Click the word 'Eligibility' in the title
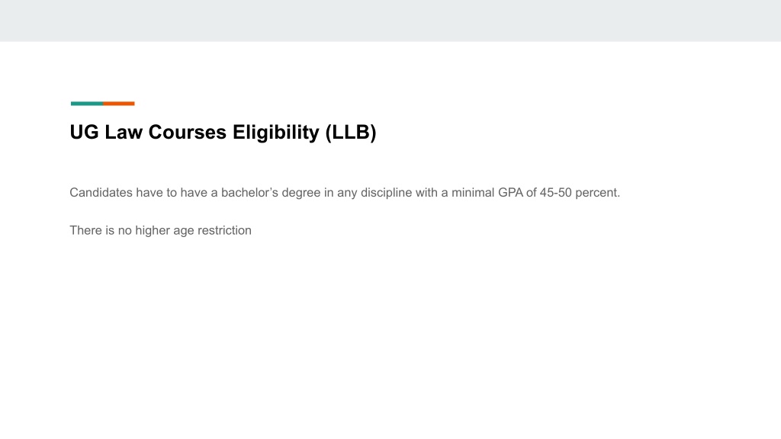Image resolution: width=781 pixels, height=439 pixels. (x=275, y=133)
